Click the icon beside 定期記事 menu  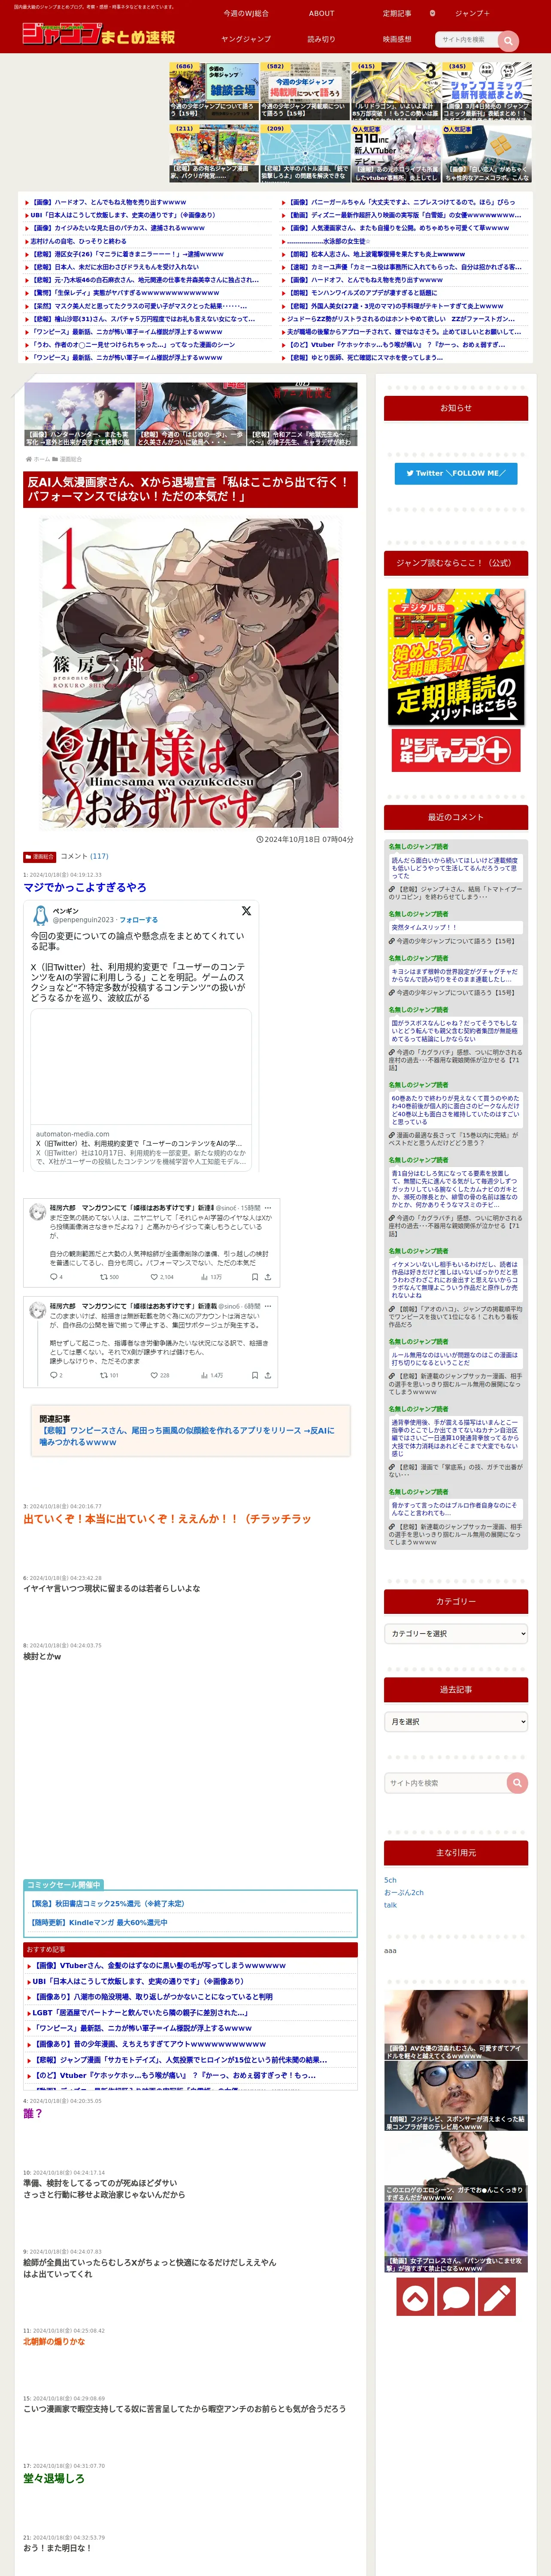(x=432, y=13)
